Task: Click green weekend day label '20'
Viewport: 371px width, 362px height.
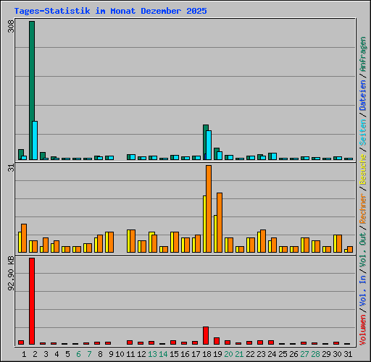Action: click(228, 354)
